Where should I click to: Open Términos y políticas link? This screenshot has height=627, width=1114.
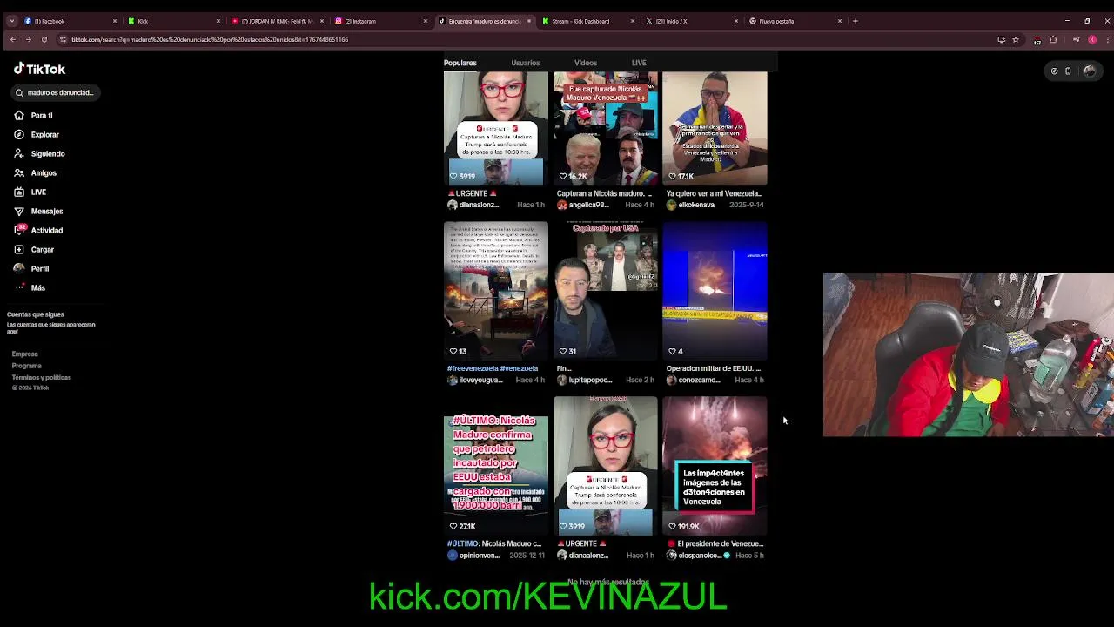[42, 377]
